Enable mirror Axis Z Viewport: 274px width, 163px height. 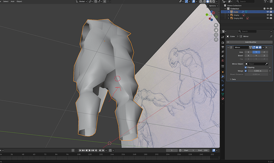click(264, 52)
